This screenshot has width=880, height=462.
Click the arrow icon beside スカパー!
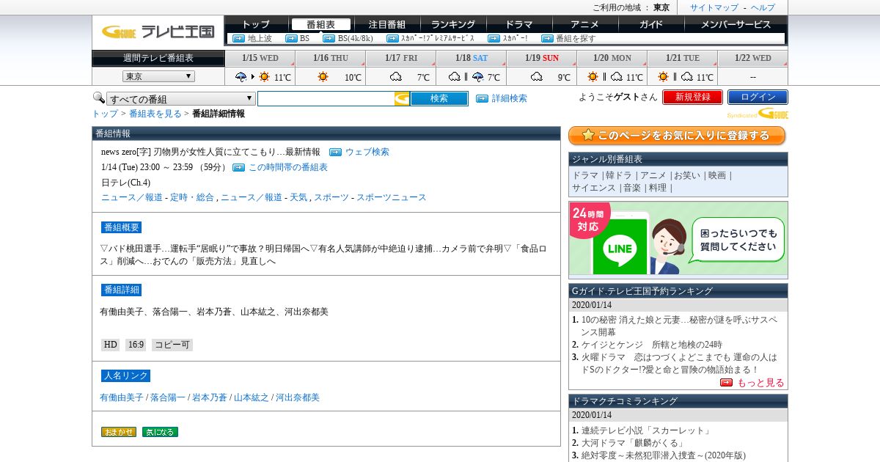[494, 38]
